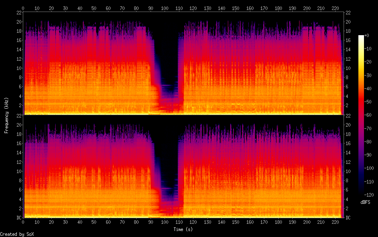Click the "Frequency (kHz)" vertical axis label

6,115
